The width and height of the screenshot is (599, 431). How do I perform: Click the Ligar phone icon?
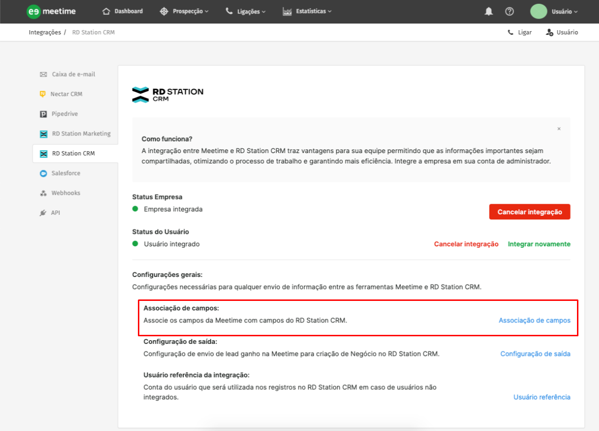(510, 33)
